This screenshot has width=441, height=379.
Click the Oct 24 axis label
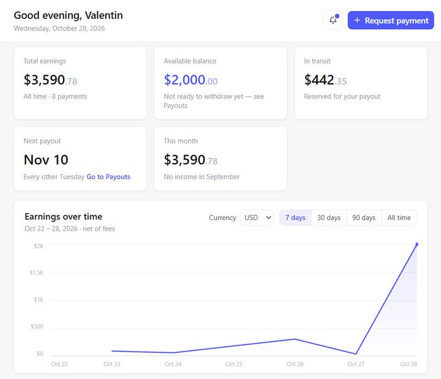[173, 364]
